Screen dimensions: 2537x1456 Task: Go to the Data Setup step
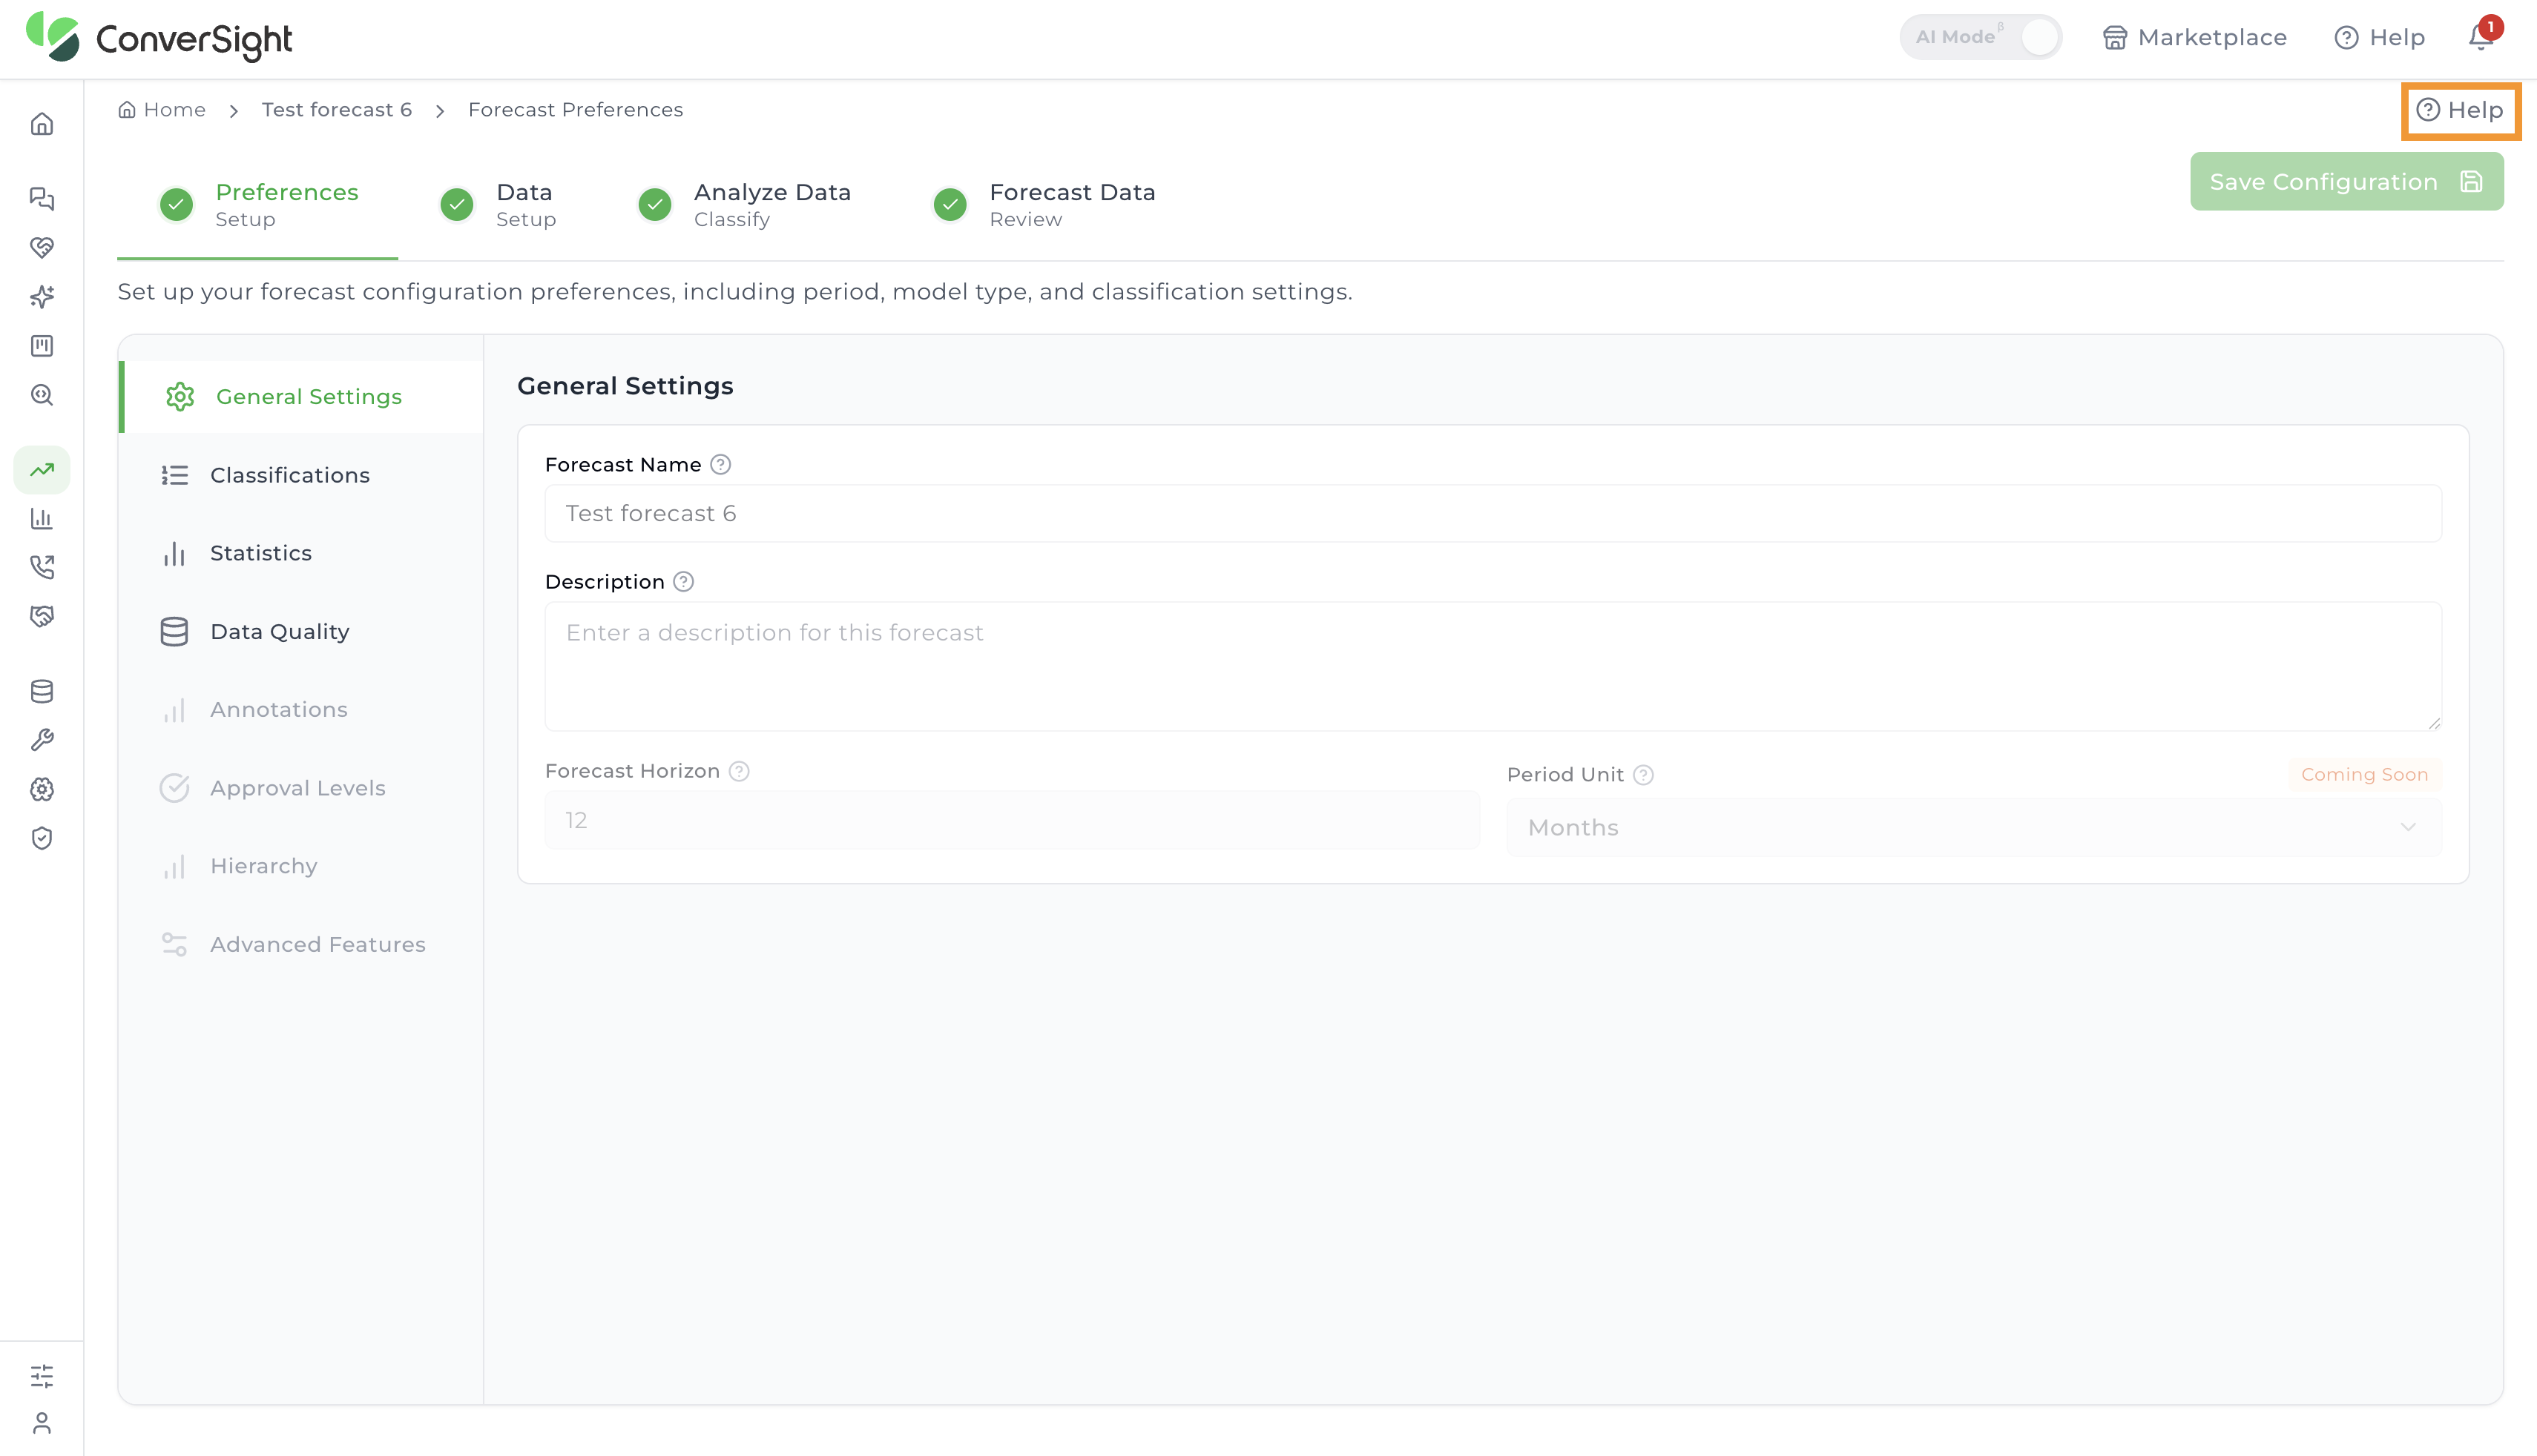498,204
